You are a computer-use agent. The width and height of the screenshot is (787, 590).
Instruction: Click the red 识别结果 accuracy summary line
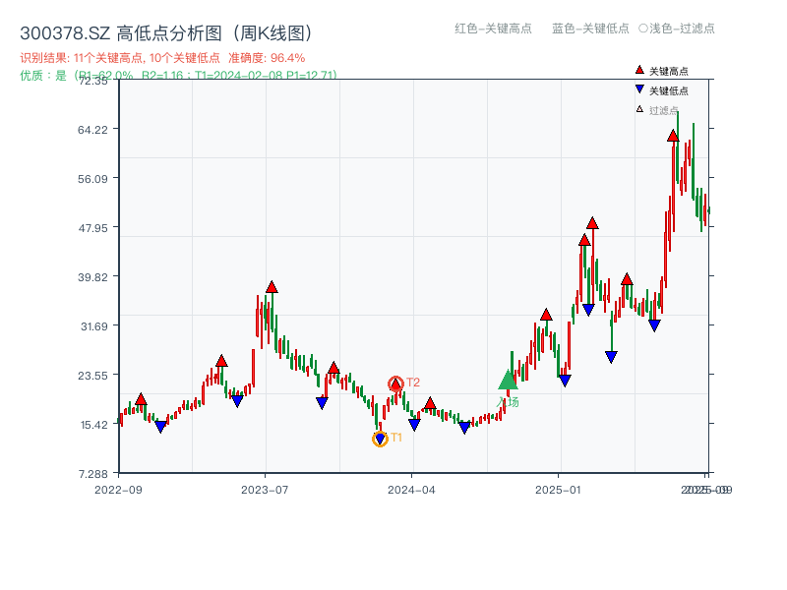[x=162, y=58]
